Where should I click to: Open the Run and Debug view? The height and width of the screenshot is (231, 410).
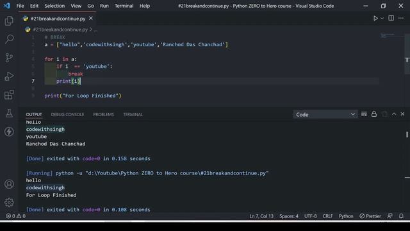click(x=9, y=76)
